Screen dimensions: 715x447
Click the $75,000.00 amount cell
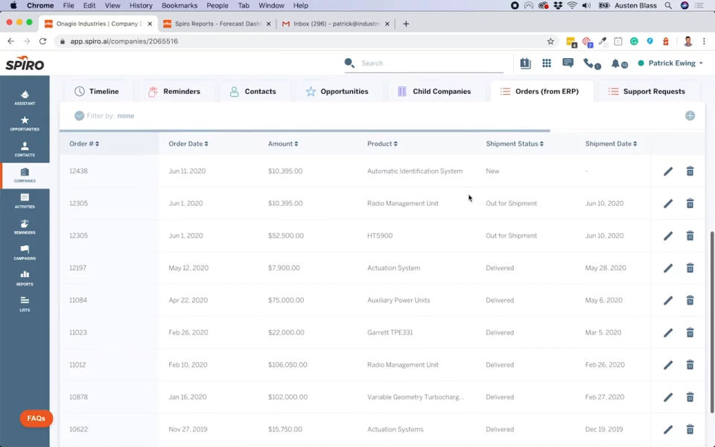pyautogui.click(x=286, y=300)
